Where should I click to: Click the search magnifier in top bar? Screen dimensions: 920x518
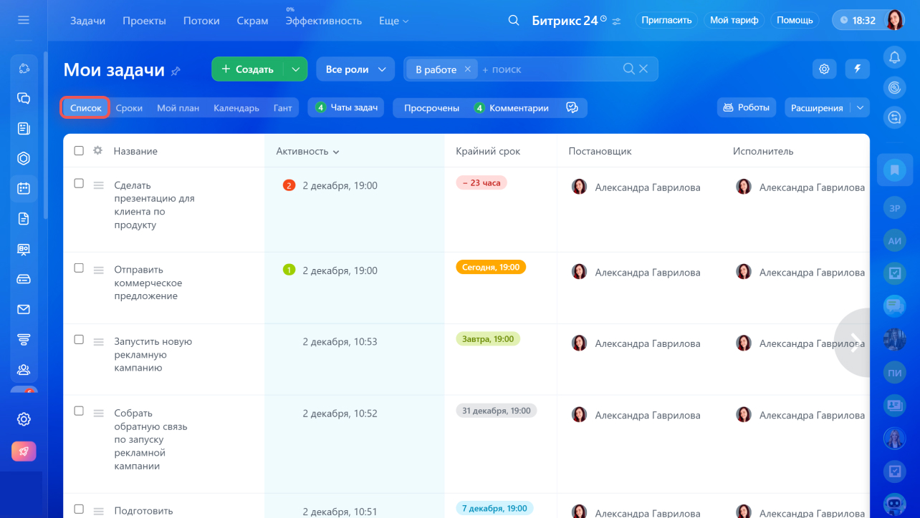tap(513, 21)
